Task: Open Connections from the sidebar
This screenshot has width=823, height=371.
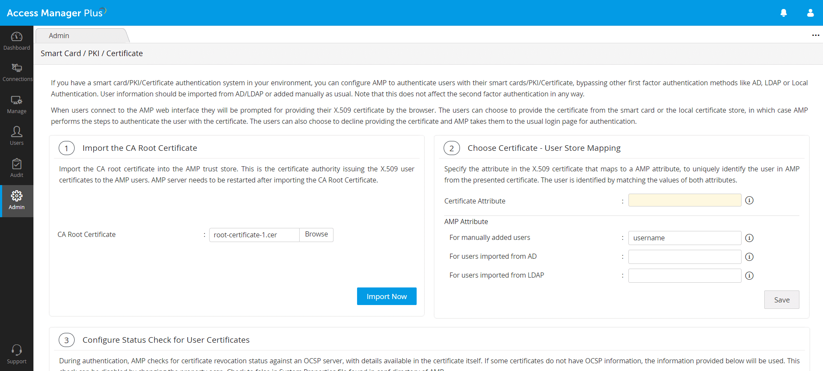Action: pyautogui.click(x=17, y=73)
